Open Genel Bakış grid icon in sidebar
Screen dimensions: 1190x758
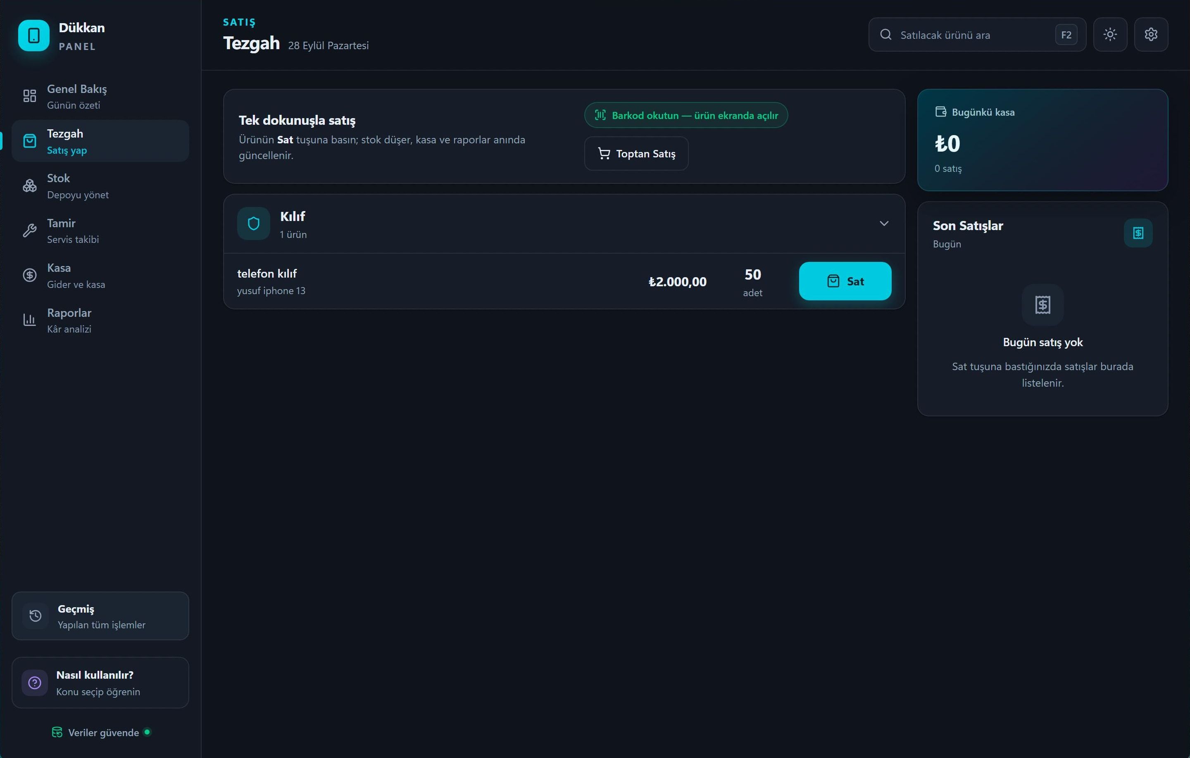click(30, 96)
